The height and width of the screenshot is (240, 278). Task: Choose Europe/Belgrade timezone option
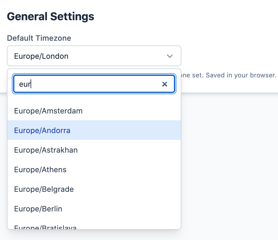coord(44,189)
